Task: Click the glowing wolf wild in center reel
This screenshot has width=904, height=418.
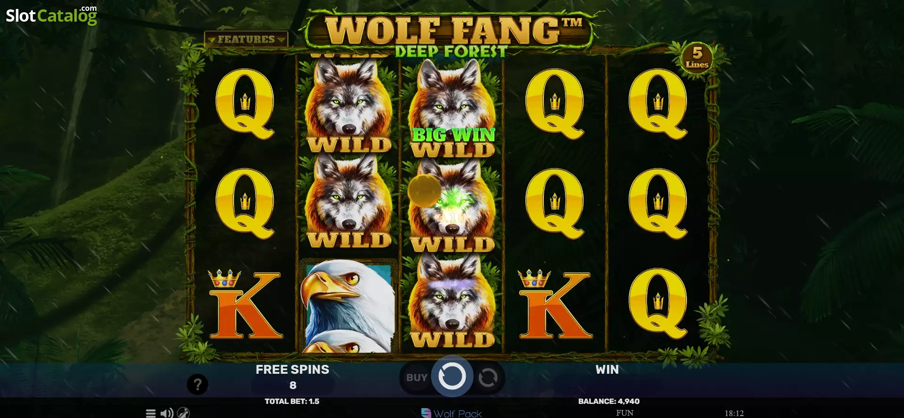Action: 452,205
